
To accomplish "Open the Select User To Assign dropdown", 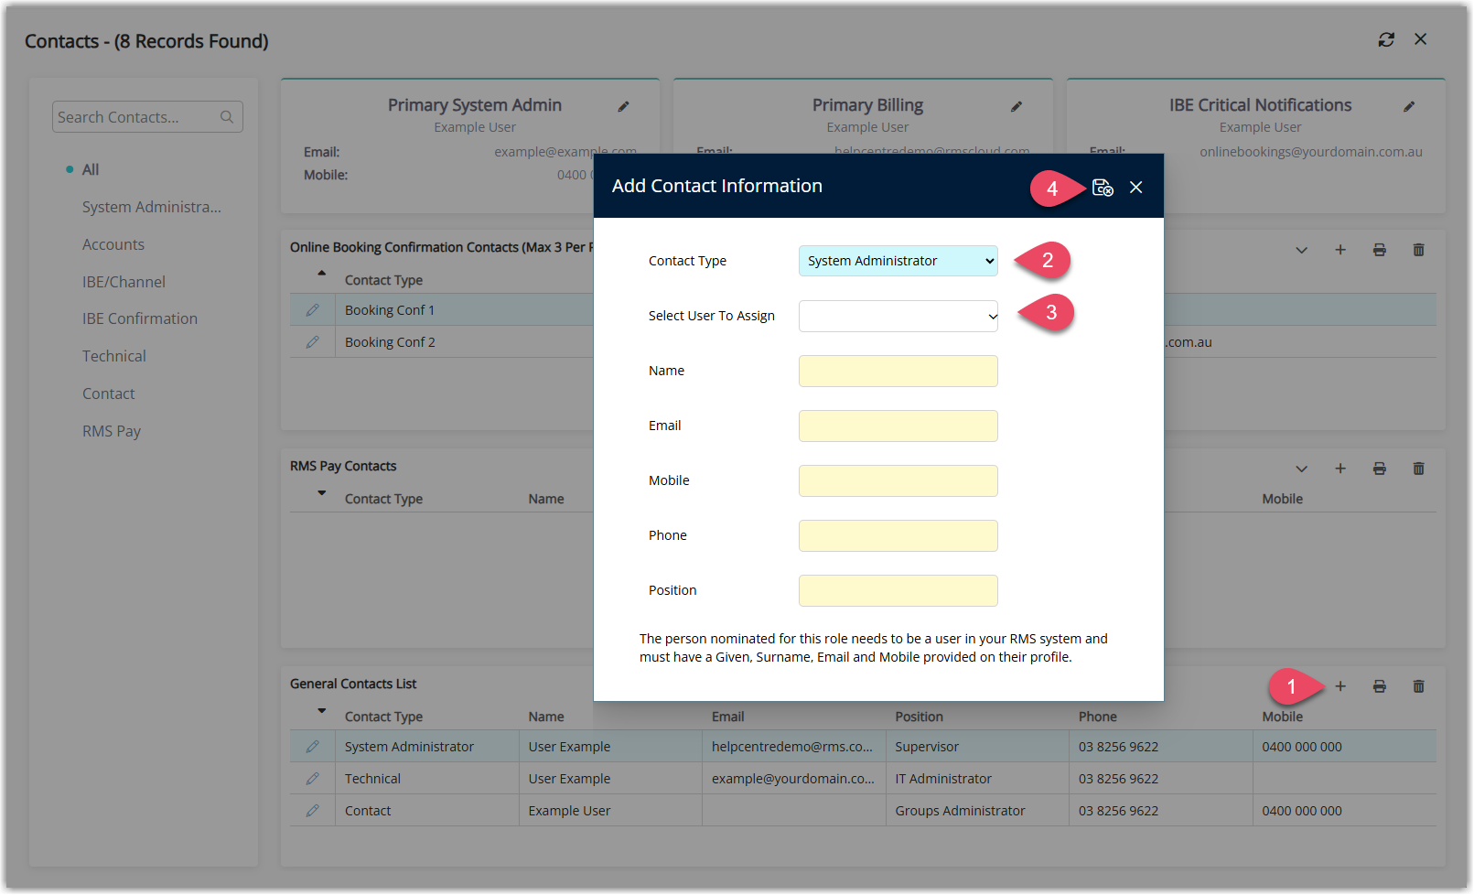I will click(x=898, y=316).
